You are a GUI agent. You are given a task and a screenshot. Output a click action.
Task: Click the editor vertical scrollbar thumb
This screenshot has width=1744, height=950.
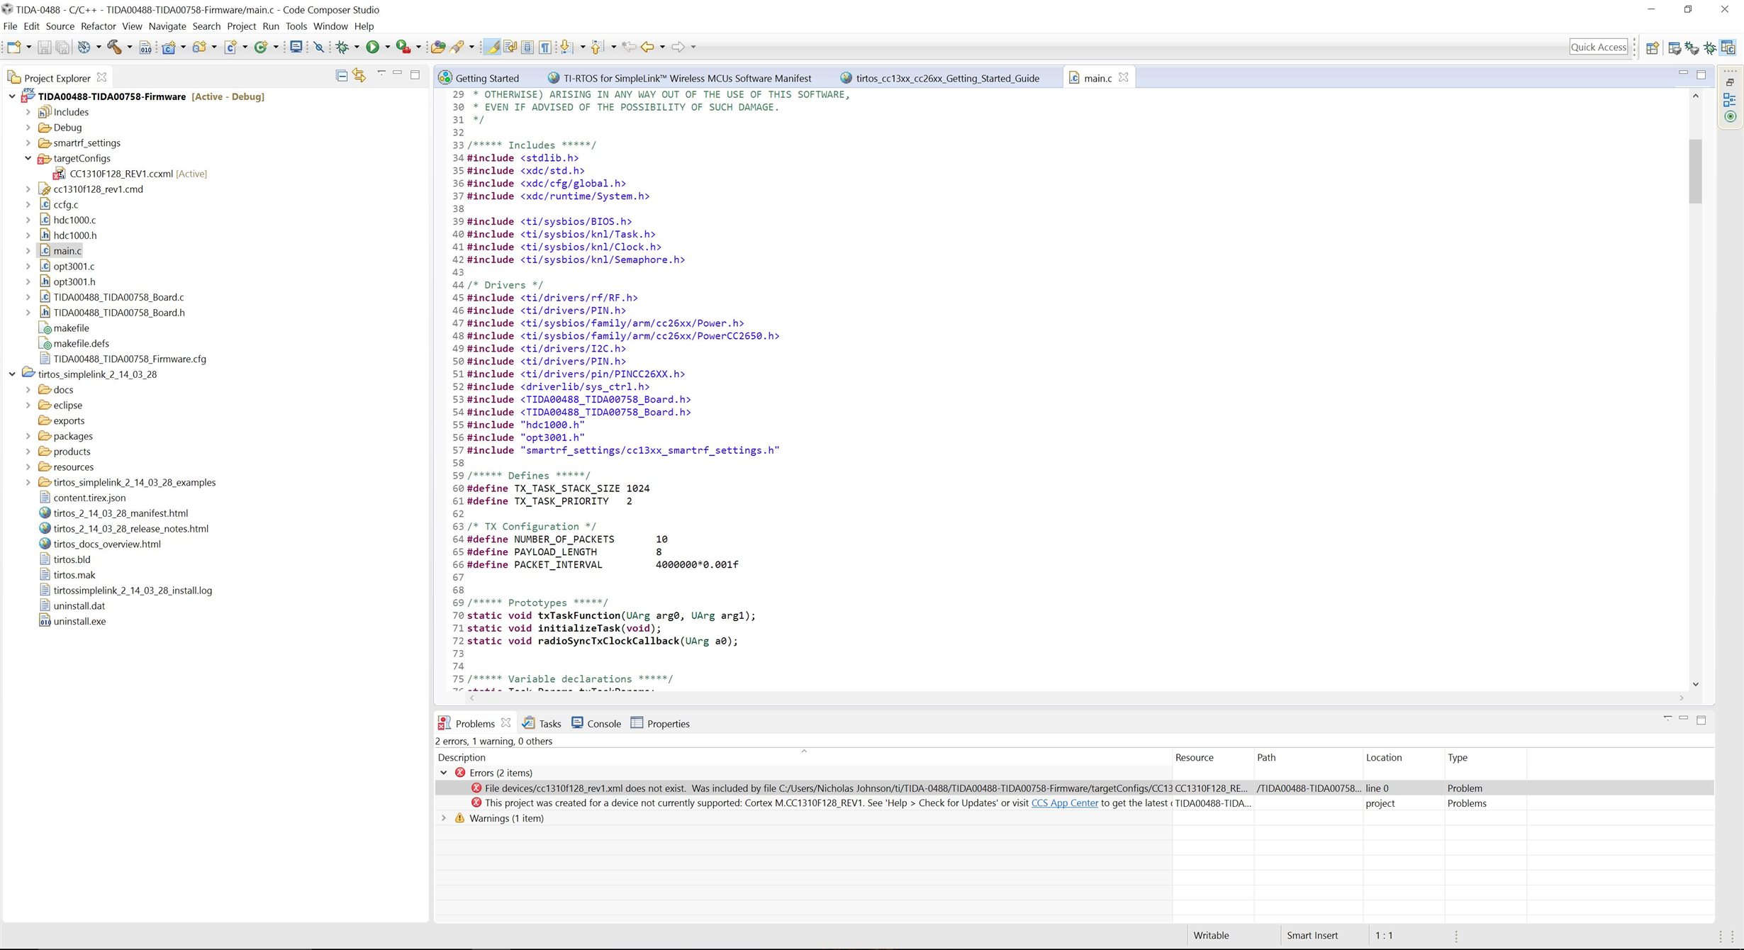(x=1695, y=171)
